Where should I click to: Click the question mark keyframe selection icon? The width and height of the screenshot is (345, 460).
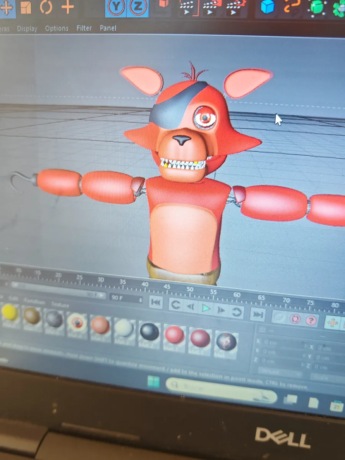pyautogui.click(x=311, y=320)
